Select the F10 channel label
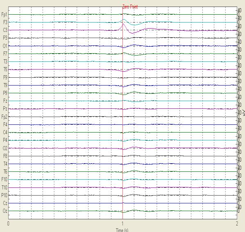Image resolution: width=245 pixels, height=232 pixels. [4, 180]
